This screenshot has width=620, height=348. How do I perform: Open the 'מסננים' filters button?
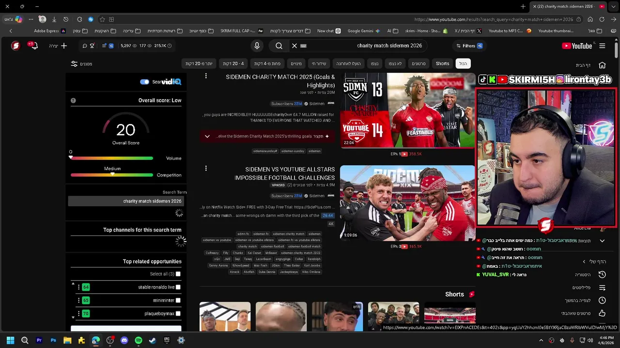81,64
